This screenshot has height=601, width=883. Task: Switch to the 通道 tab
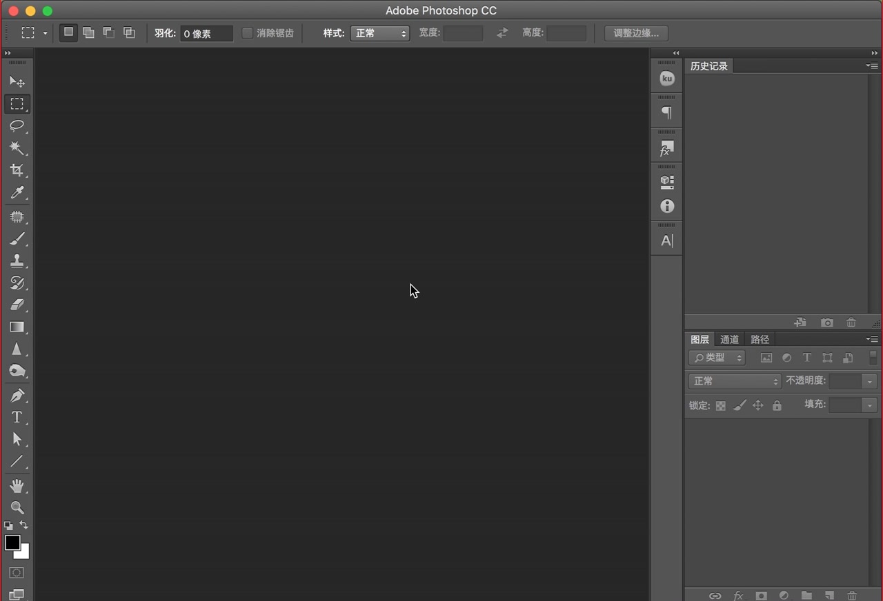(x=729, y=339)
